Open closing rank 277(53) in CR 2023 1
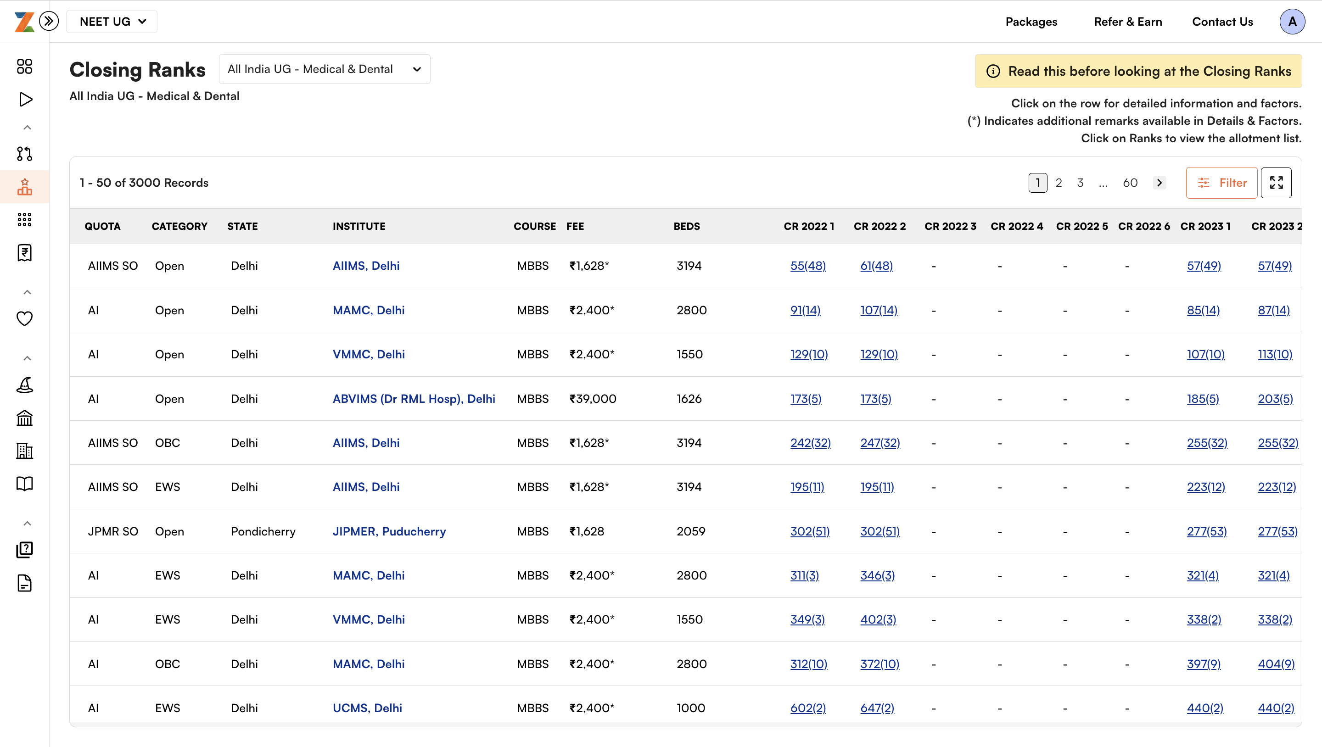 click(1206, 531)
